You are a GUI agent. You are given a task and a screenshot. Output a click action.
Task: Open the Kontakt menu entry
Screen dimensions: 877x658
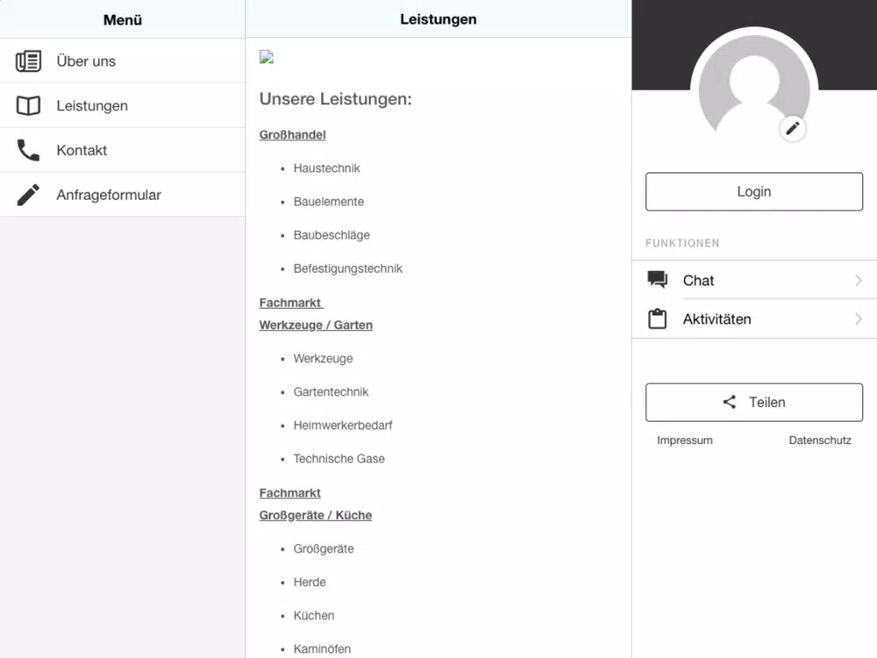pyautogui.click(x=123, y=150)
